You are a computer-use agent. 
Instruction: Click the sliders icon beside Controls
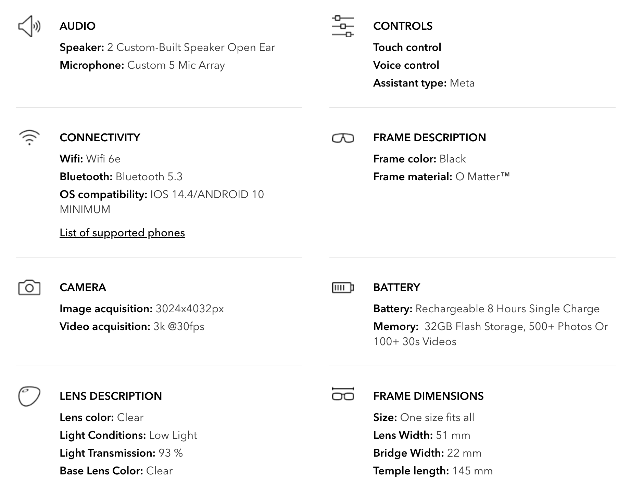point(343,26)
